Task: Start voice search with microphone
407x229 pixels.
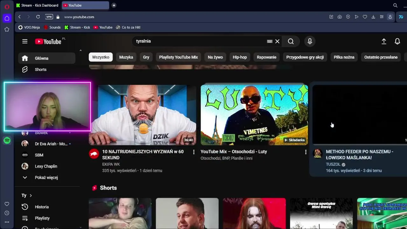Action: 310,41
